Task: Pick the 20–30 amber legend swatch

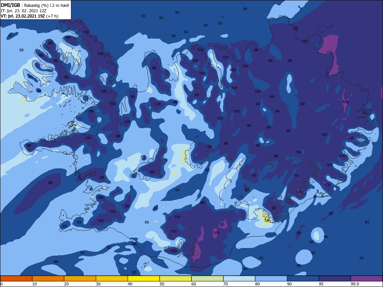Action: 80,279
